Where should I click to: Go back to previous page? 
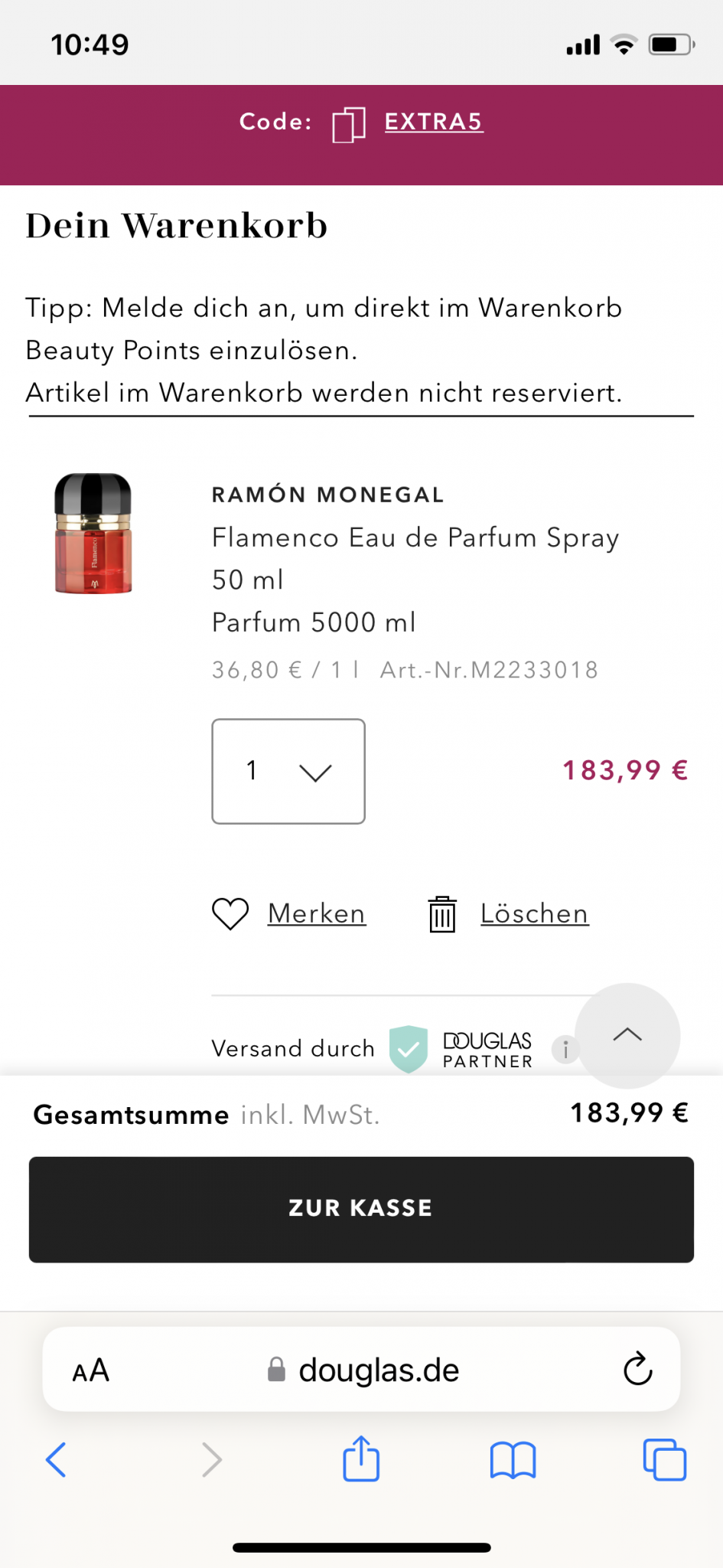click(x=57, y=1459)
